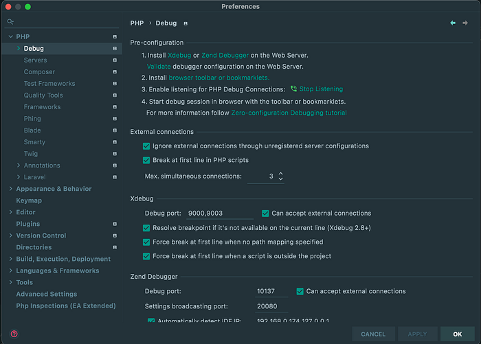Image resolution: width=481 pixels, height=344 pixels.
Task: Open the Zero-configuration Debugging tutorial link
Action: [x=289, y=113]
